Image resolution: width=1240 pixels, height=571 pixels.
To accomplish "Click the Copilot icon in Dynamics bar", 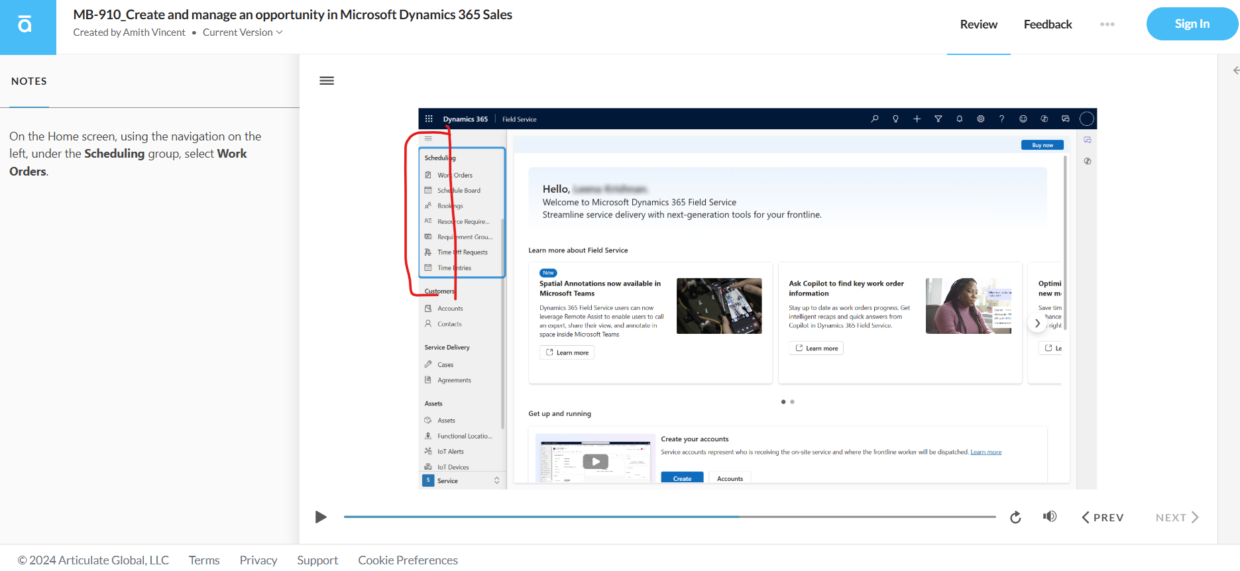I will 1044,119.
